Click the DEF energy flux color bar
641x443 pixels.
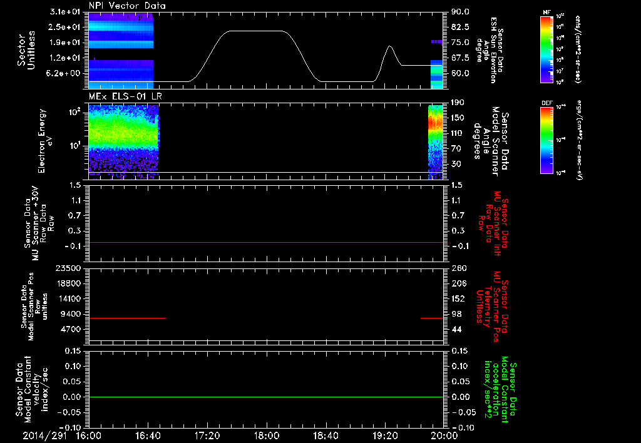click(546, 140)
